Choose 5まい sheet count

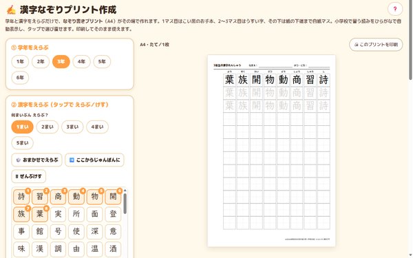pos(23,143)
